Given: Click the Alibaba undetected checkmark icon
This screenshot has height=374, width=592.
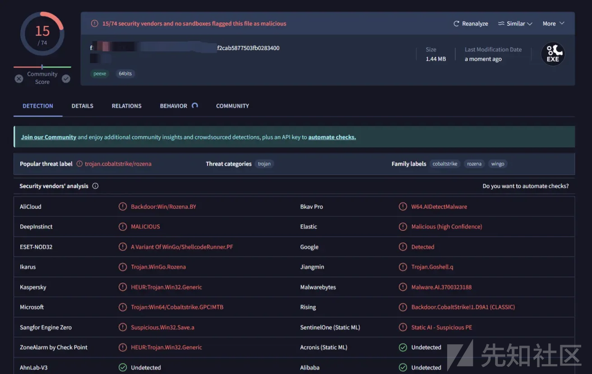Looking at the screenshot, I should click(x=403, y=367).
